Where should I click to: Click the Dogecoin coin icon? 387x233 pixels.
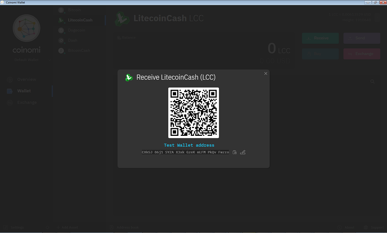click(x=61, y=30)
